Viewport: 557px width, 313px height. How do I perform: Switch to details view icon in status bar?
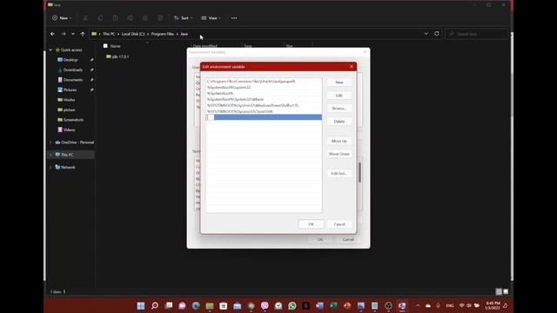(x=499, y=292)
